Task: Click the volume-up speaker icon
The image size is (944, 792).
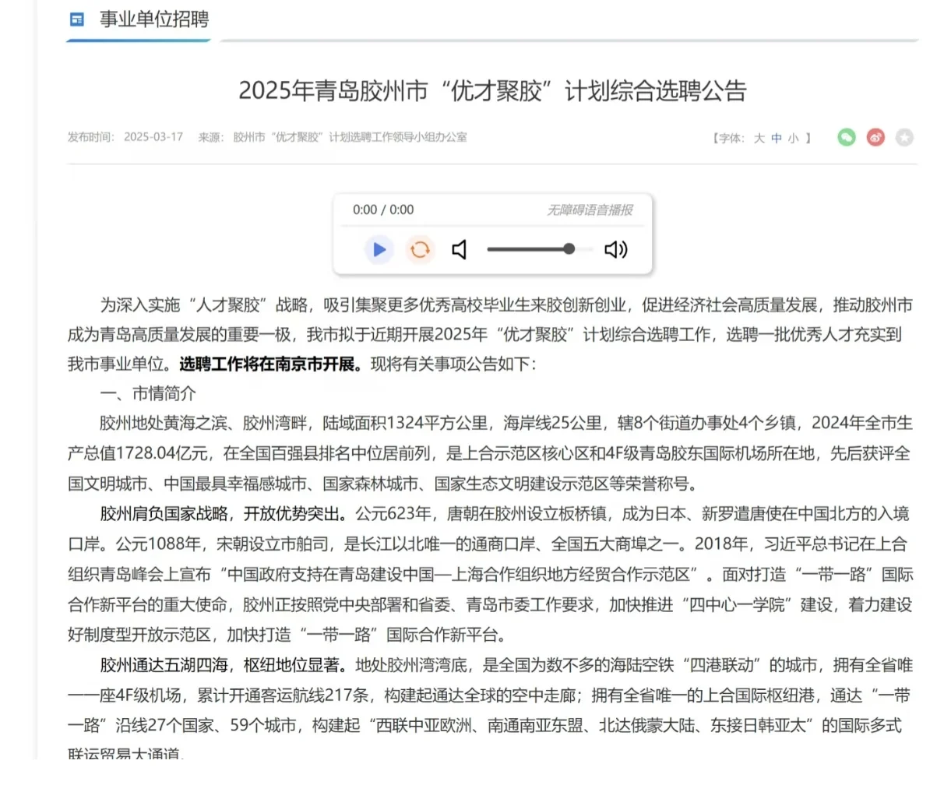Action: click(615, 249)
